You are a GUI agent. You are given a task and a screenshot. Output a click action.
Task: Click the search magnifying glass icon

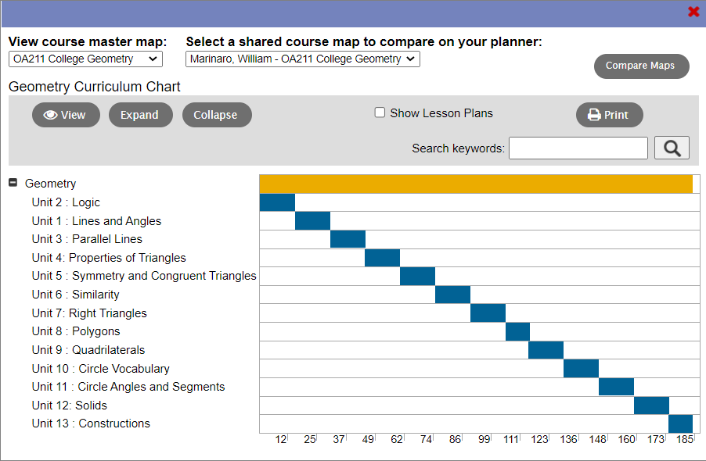tap(672, 147)
